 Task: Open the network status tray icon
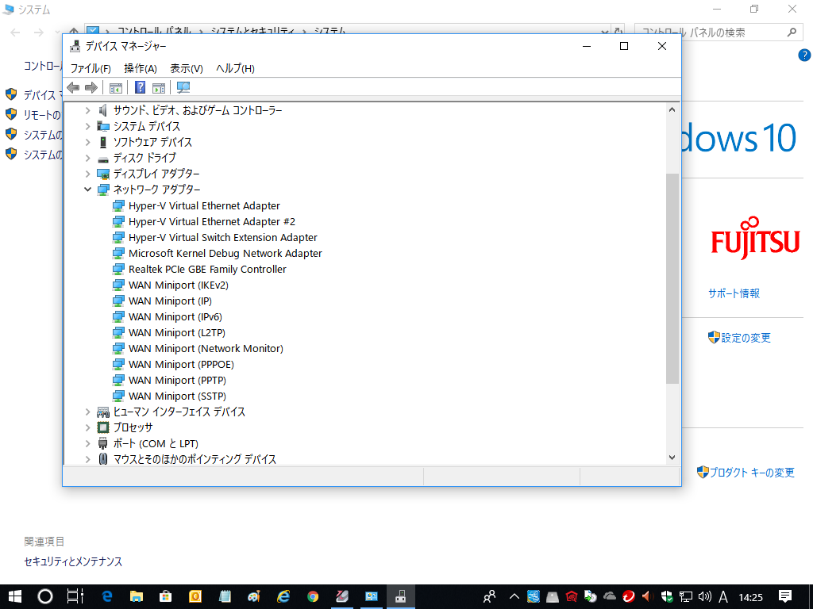tap(685, 596)
